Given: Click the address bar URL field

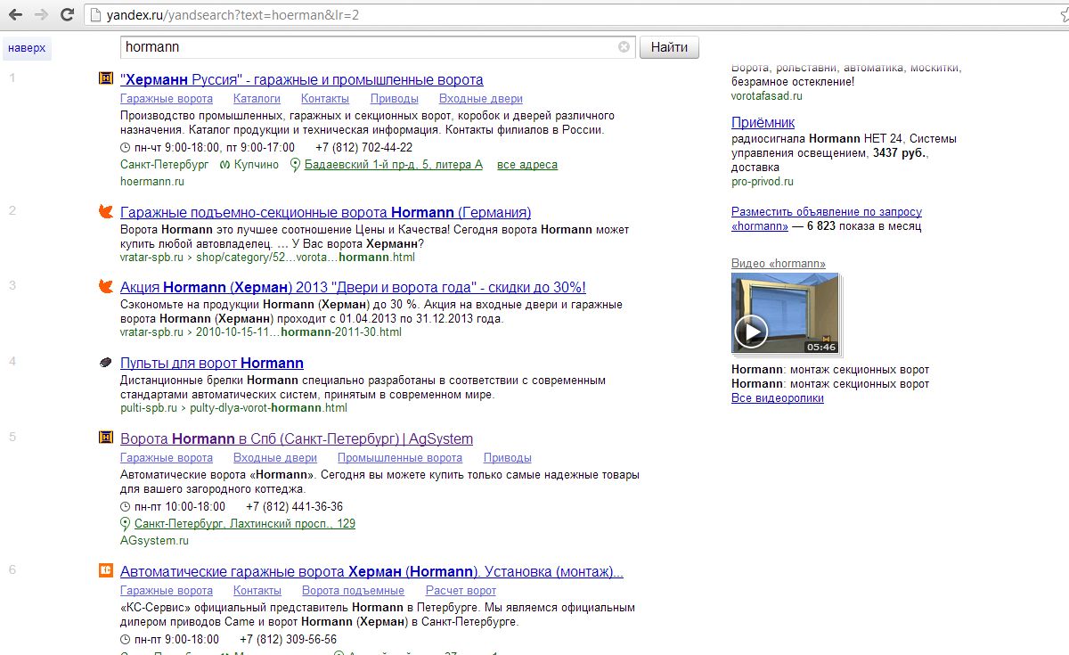Looking at the screenshot, I should 570,15.
